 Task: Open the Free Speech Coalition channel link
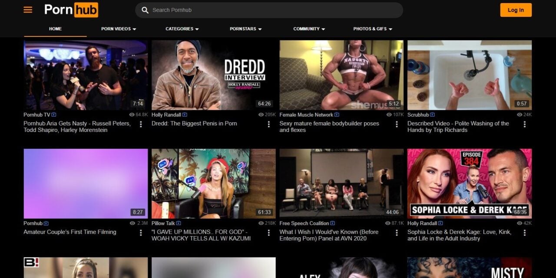pos(304,223)
